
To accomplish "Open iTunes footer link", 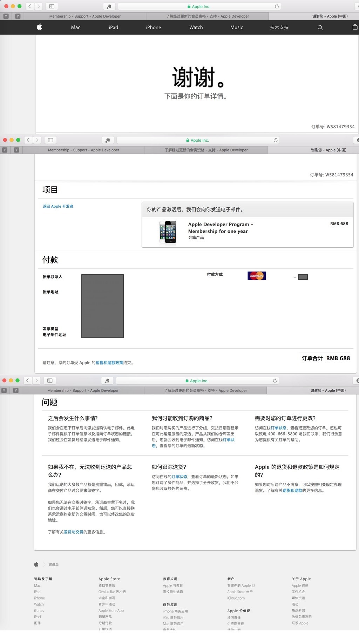I will [x=39, y=610].
